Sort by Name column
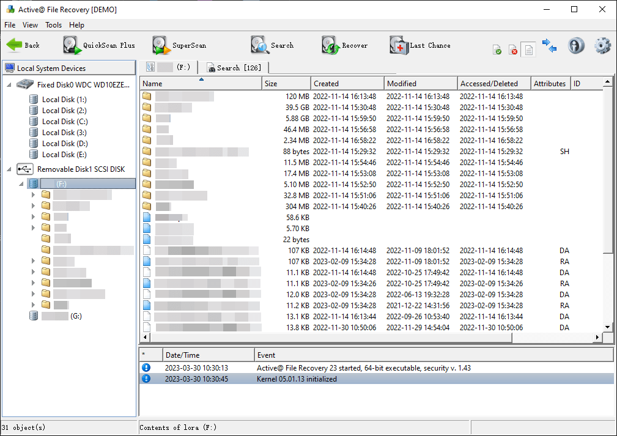 (x=201, y=83)
